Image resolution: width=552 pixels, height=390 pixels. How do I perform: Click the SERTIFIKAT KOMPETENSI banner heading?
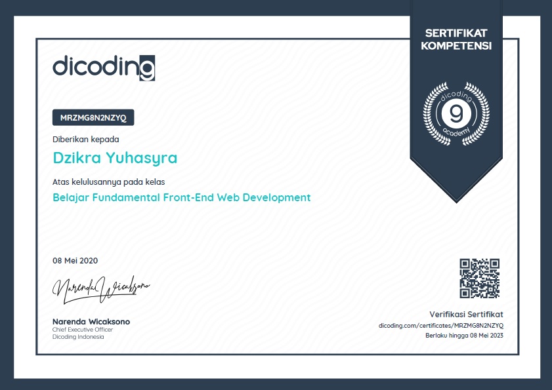pyautogui.click(x=456, y=39)
